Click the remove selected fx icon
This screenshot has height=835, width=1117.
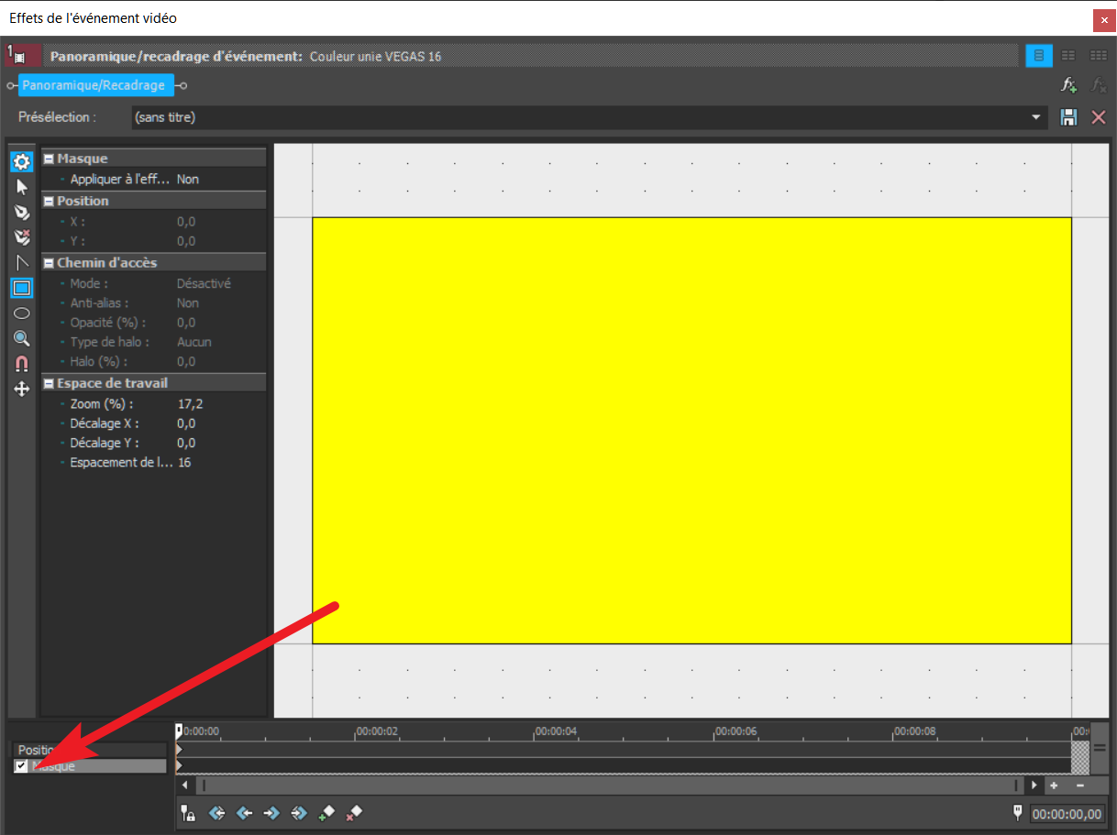(1098, 85)
